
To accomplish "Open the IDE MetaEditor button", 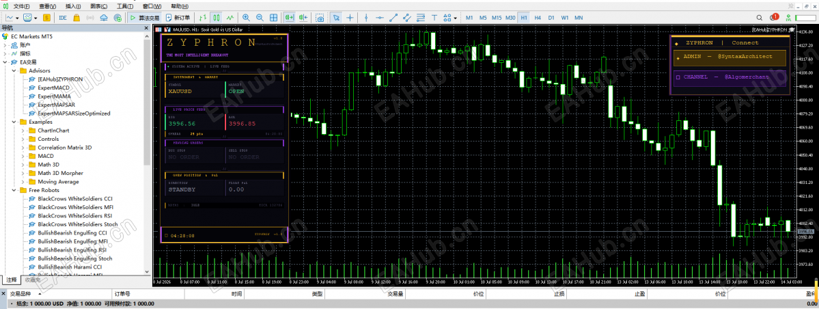I will [63, 17].
